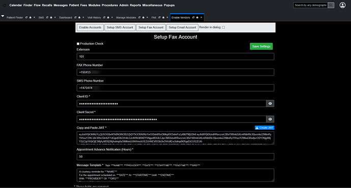Click the search magnifier icon
Viewport: 351px width, 188px height.
point(331,5)
